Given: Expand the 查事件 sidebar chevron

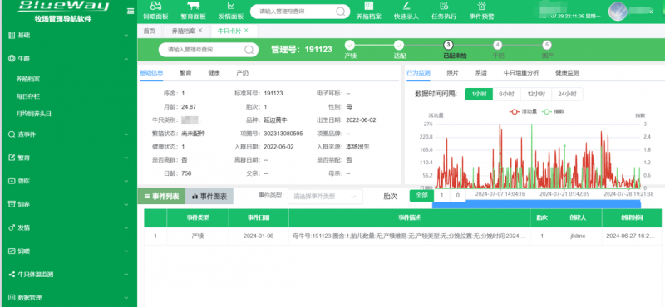Looking at the screenshot, I should [x=126, y=134].
